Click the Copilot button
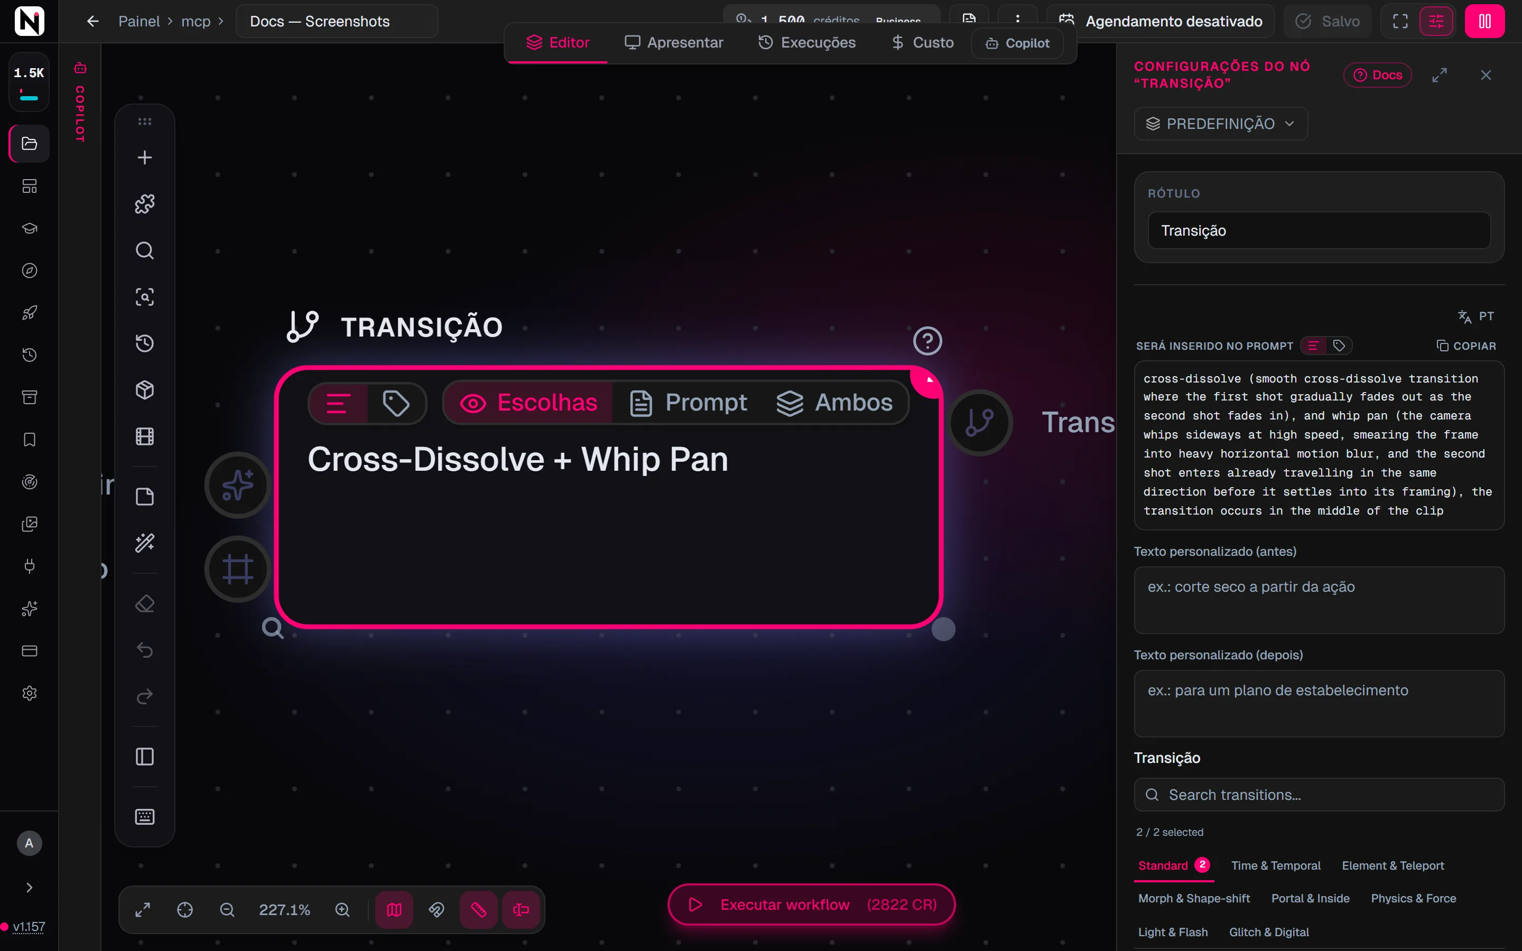Viewport: 1522px width, 951px height. (x=1018, y=43)
